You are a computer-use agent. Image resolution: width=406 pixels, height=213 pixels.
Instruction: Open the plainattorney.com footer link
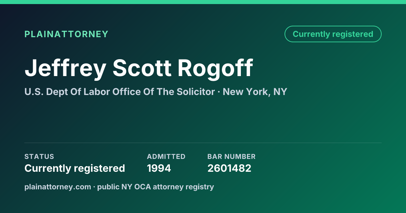(x=58, y=187)
